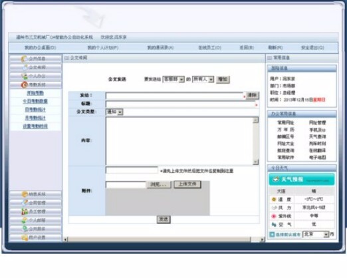
Task: Open the 航班查询 link
Action: tap(286, 150)
